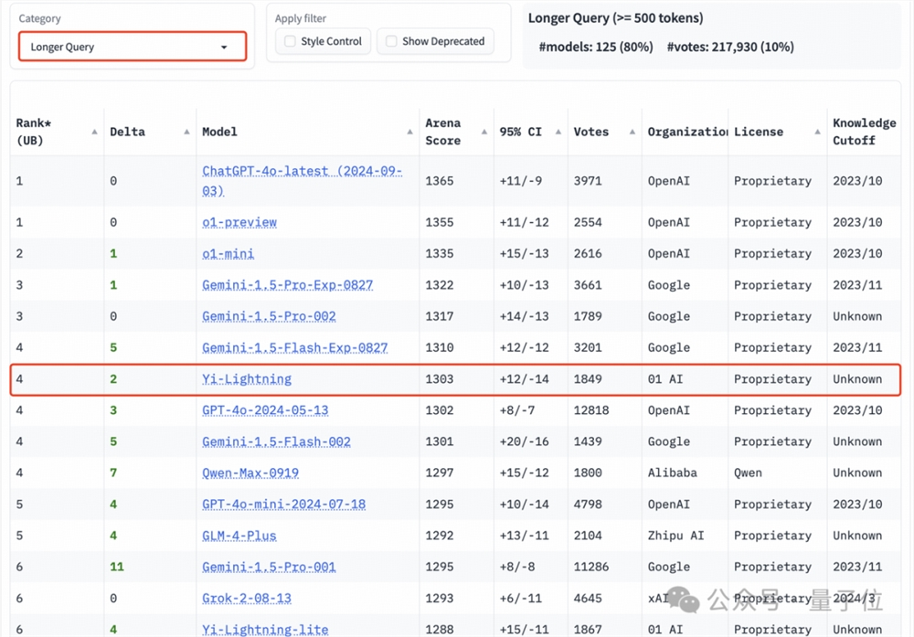
Task: Sort by Rank (UB) column arrow
Action: pyautogui.click(x=94, y=132)
